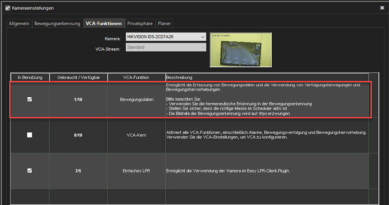Switch to the Allgemein tab

click(19, 23)
